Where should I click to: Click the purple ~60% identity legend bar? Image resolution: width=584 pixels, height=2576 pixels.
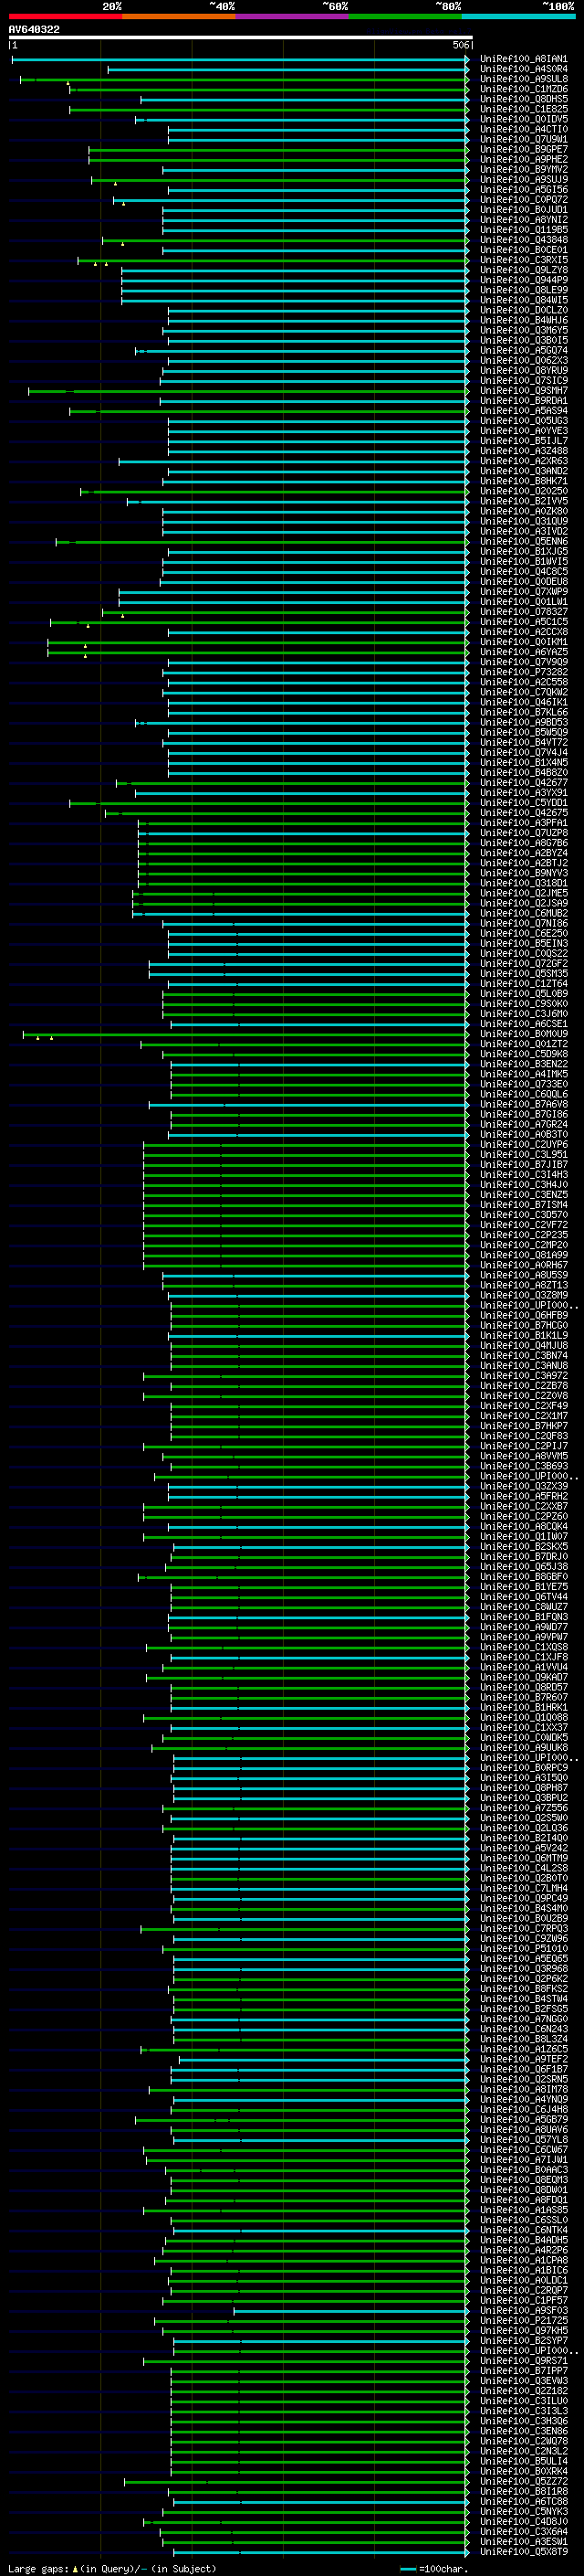(x=291, y=16)
